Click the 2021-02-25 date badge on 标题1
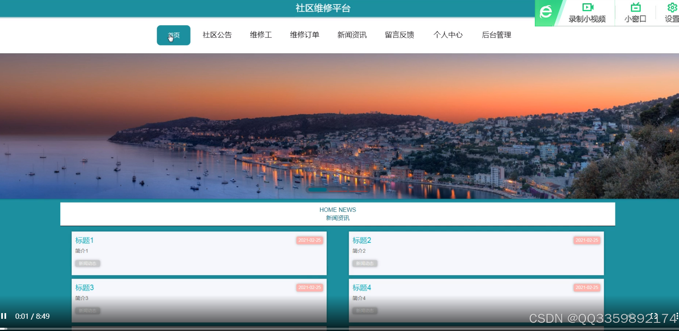This screenshot has width=679, height=331. pyautogui.click(x=310, y=240)
